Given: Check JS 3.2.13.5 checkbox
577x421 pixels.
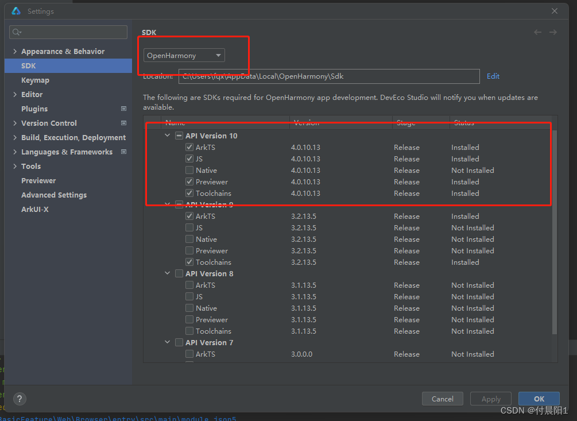Looking at the screenshot, I should (189, 227).
